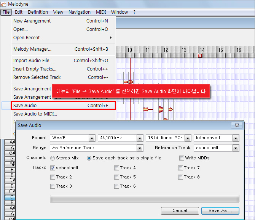Check the Track 8 checkbox
This screenshot has height=220, width=255.
point(180,177)
